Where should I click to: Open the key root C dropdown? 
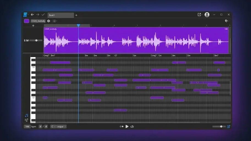point(53,126)
